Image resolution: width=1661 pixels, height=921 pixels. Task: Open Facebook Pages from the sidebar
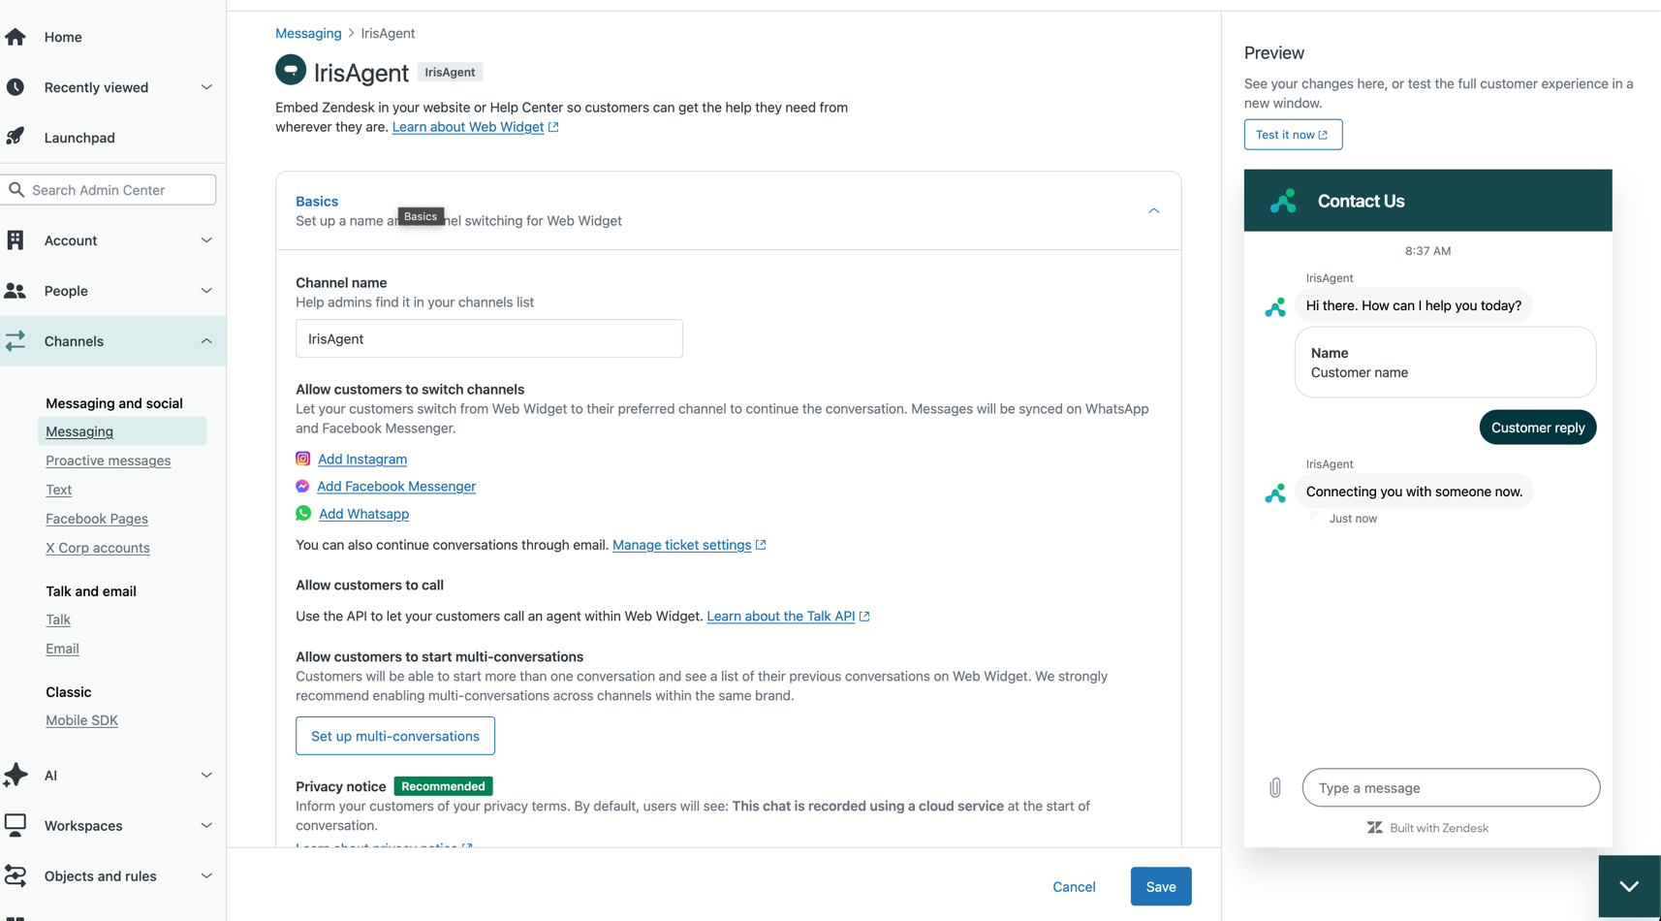(96, 519)
